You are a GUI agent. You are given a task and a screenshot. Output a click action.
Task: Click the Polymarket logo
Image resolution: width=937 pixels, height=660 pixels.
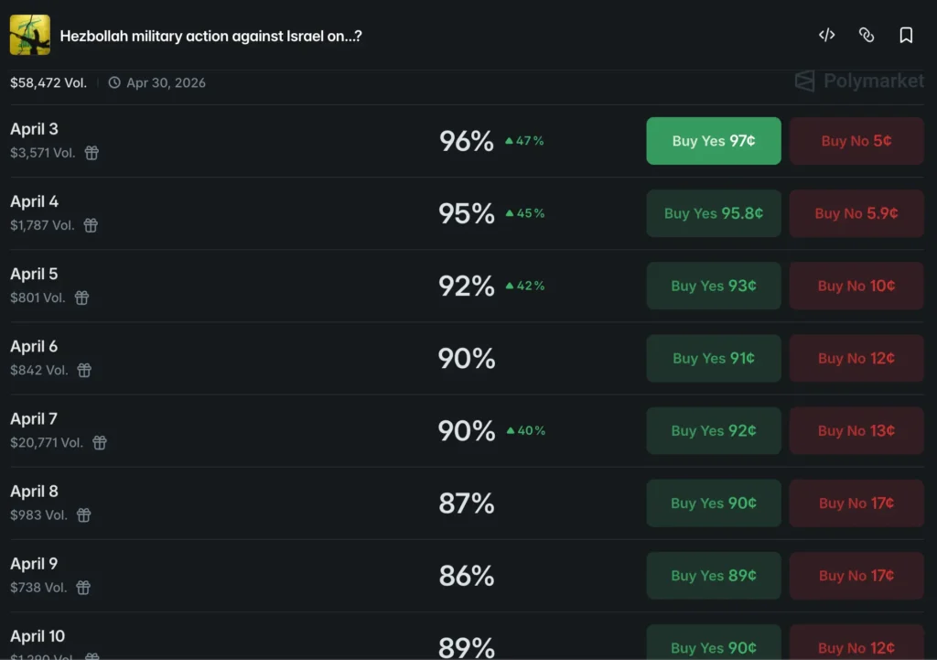click(x=859, y=81)
